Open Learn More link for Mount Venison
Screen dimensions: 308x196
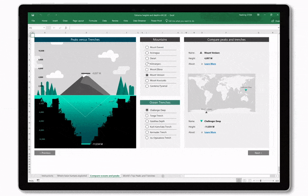(x=210, y=64)
